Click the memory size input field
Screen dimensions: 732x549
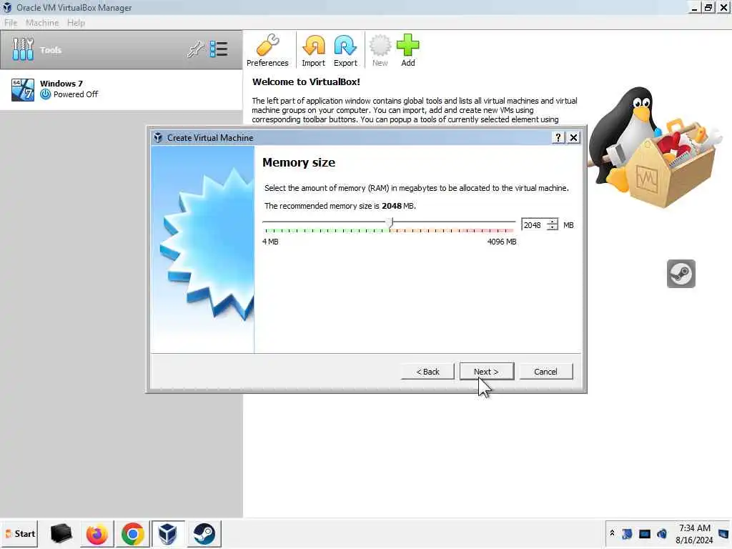tap(533, 225)
